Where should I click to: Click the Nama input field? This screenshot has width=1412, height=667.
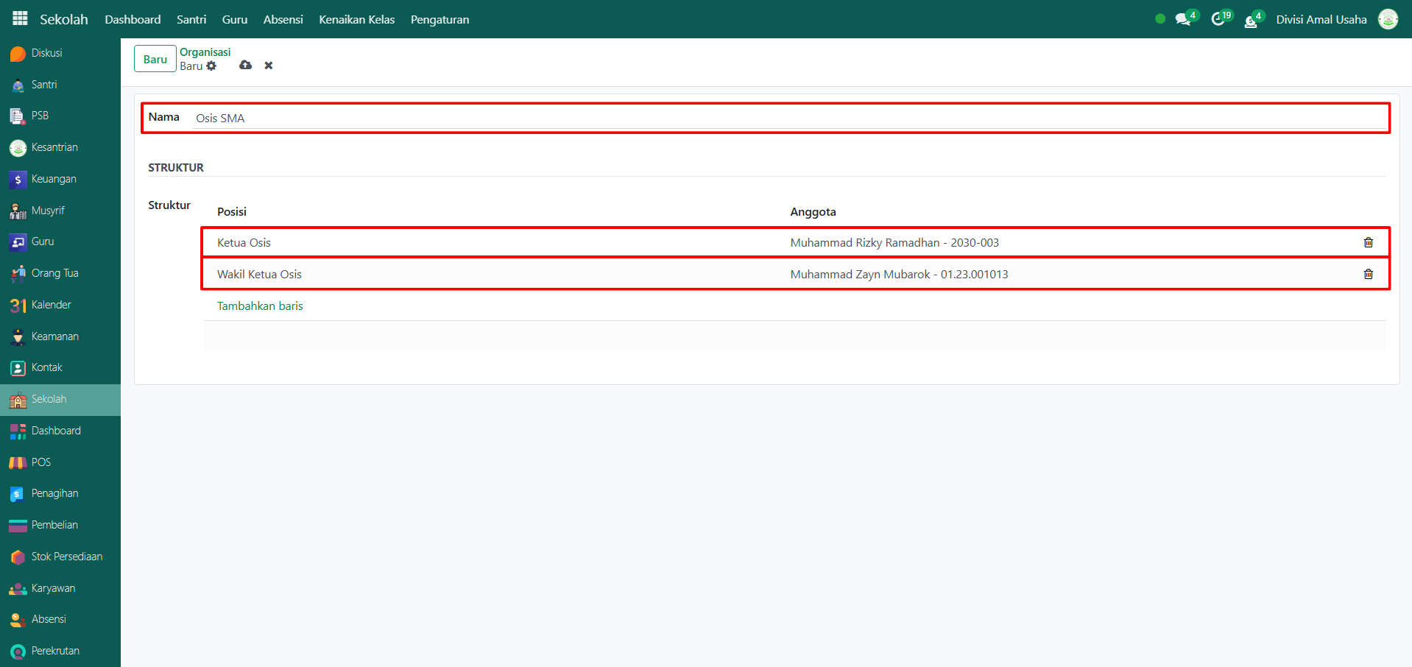pos(788,119)
